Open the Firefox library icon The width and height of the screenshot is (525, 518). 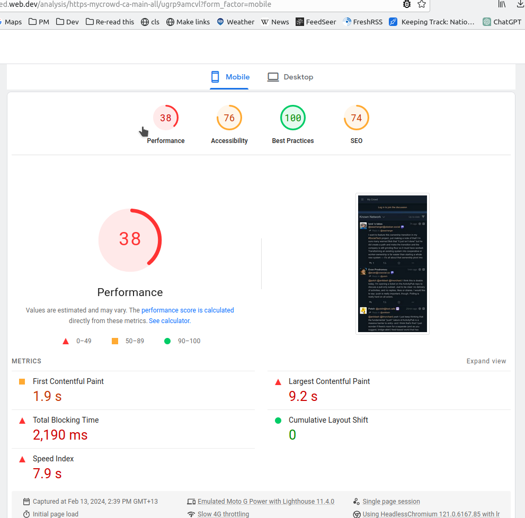pyautogui.click(x=502, y=4)
